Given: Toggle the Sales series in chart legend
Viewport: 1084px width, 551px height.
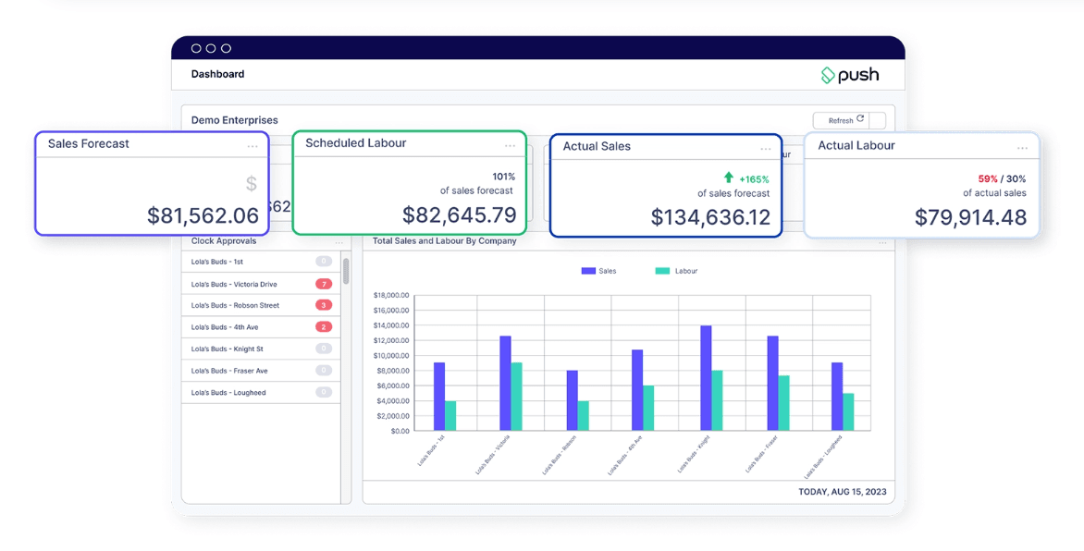Looking at the screenshot, I should click(598, 271).
